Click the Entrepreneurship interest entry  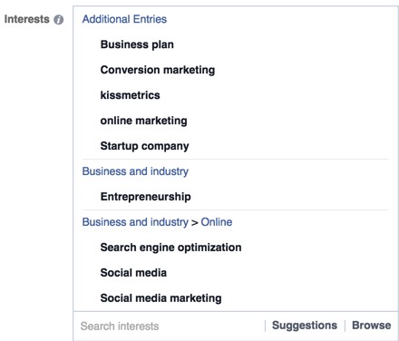[145, 197]
